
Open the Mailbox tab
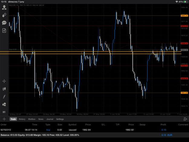[32, 119]
